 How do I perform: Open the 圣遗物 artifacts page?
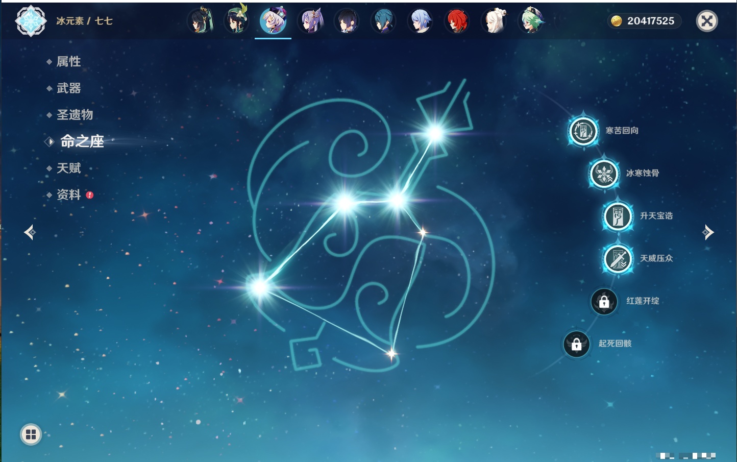(x=75, y=115)
